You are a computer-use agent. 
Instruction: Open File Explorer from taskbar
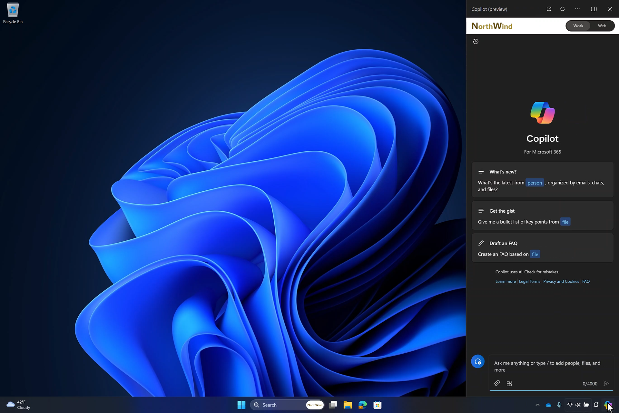click(x=347, y=405)
